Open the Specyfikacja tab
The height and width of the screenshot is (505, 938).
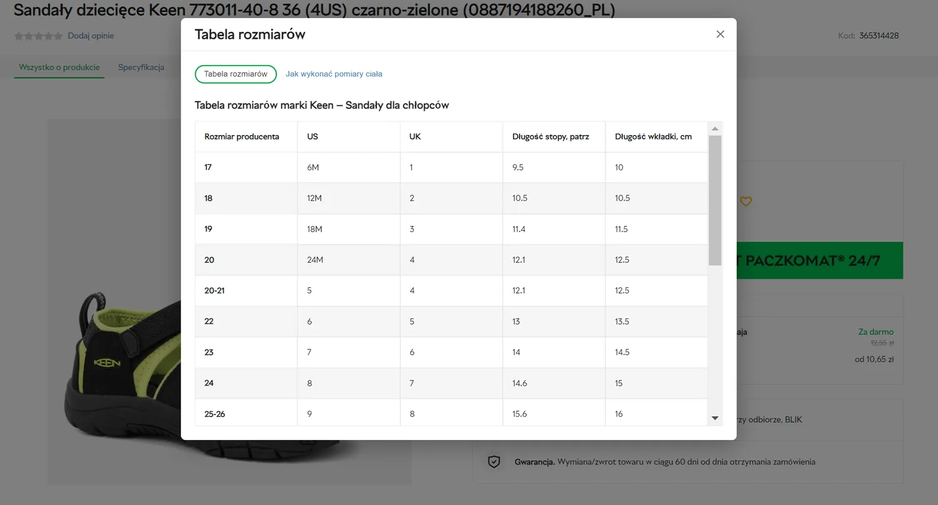click(x=141, y=67)
